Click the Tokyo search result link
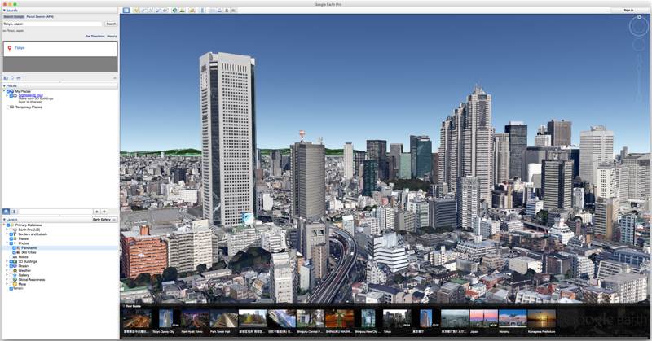The width and height of the screenshot is (652, 341). (x=20, y=48)
